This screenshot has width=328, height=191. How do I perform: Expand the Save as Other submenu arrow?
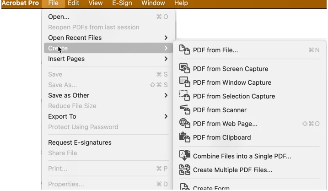(166, 95)
